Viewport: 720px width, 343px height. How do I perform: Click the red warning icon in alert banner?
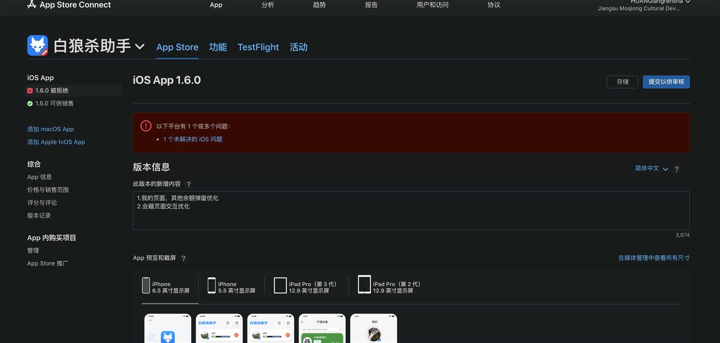point(146,126)
